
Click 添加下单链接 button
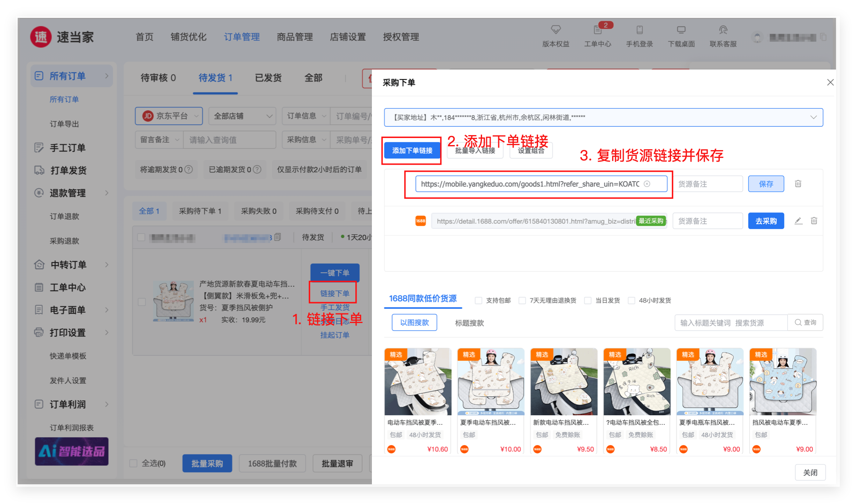click(412, 150)
